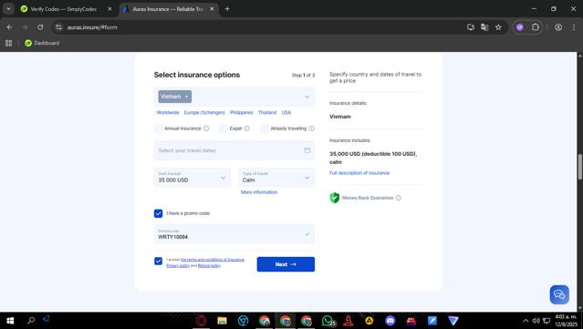The image size is (583, 329).
Task: Select Europe (Schengen) quick destination
Action: pos(204,112)
